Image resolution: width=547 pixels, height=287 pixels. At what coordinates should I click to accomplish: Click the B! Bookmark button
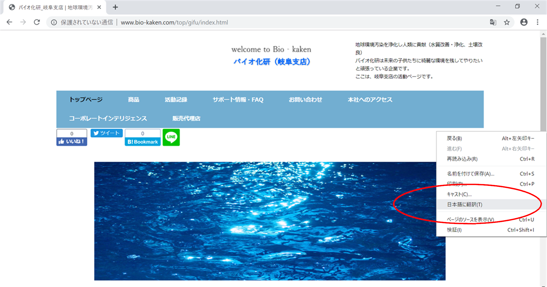pos(142,142)
